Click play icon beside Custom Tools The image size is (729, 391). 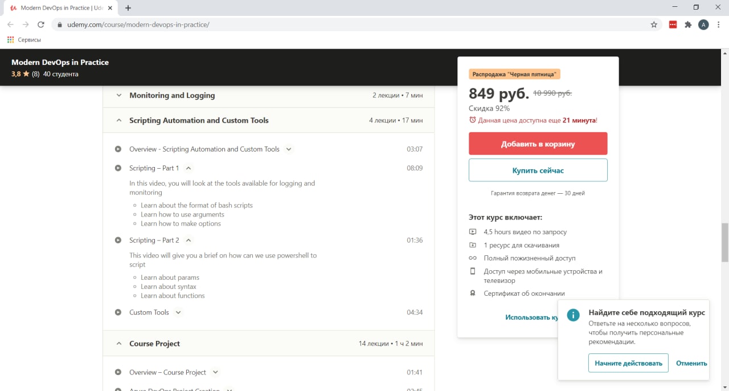118,312
